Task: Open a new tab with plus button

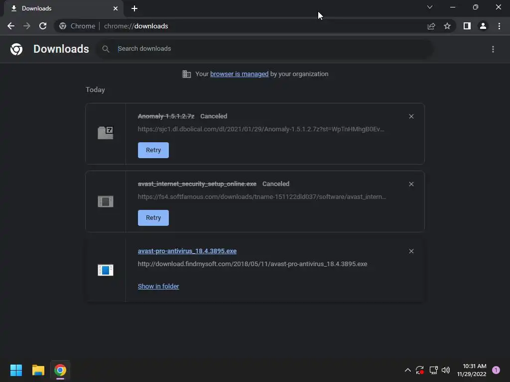Action: (x=134, y=8)
